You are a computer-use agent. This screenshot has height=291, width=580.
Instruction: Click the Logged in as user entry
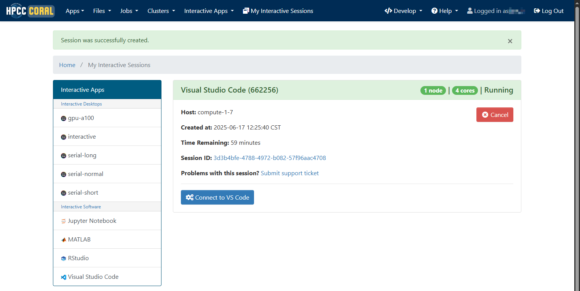(x=496, y=11)
